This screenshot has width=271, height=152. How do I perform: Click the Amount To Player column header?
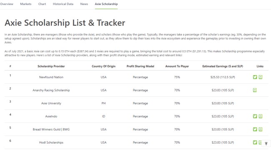click(177, 66)
